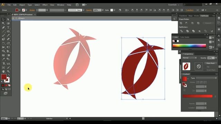Open Essentials workspace switcher
Viewport: 221px width, 124px height.
tap(174, 5)
